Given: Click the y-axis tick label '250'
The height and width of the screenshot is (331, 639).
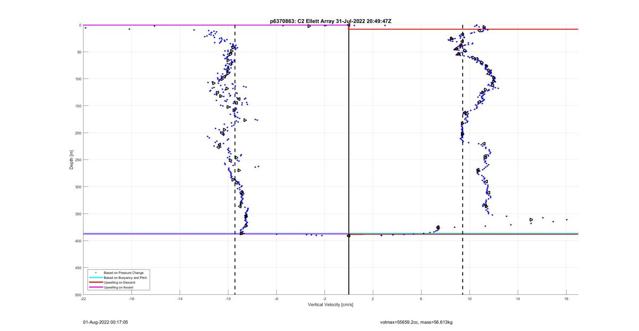Looking at the screenshot, I should point(78,160).
